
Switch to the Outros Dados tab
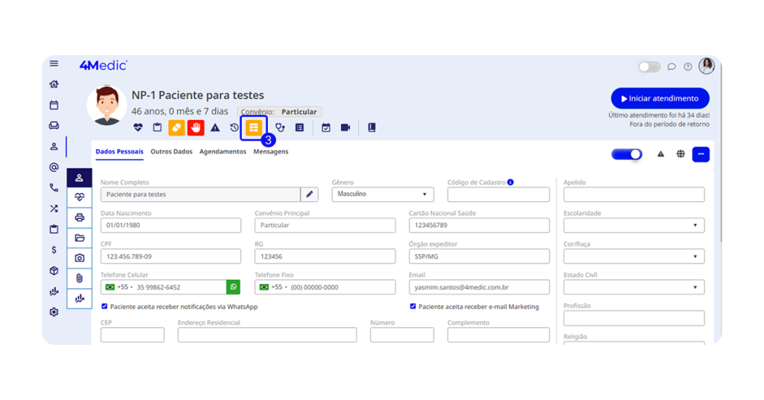(171, 152)
